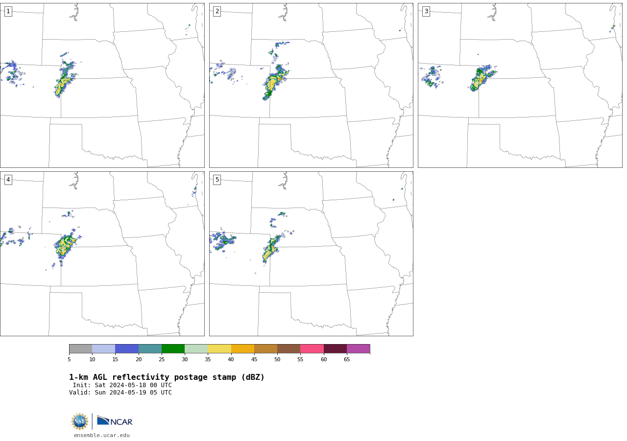Open ensemble member 2 reflectivity map
Screen dimensions: 627x441
tap(311, 85)
